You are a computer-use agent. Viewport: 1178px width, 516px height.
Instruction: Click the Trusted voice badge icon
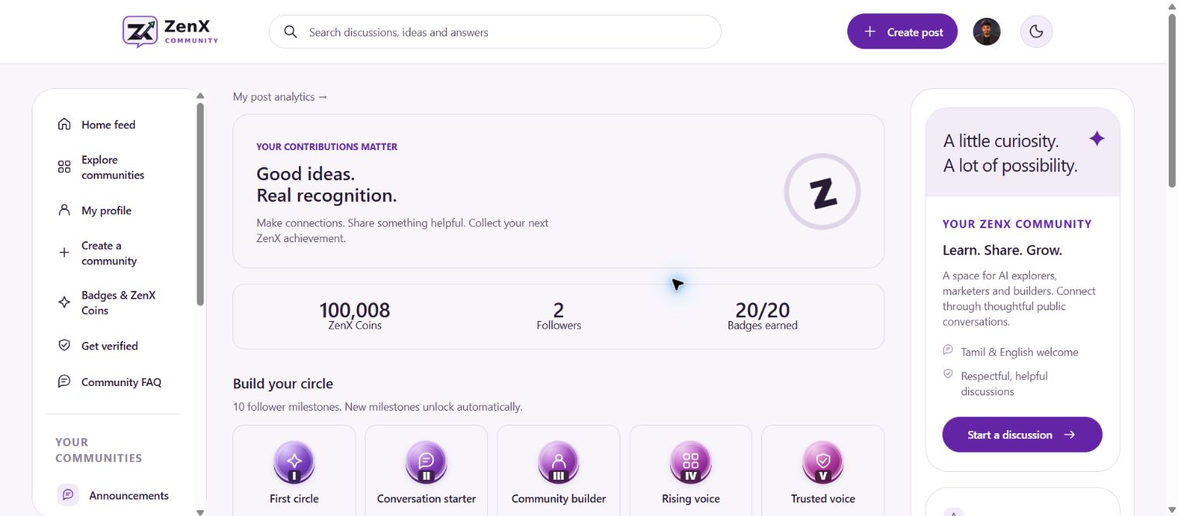[x=823, y=462]
